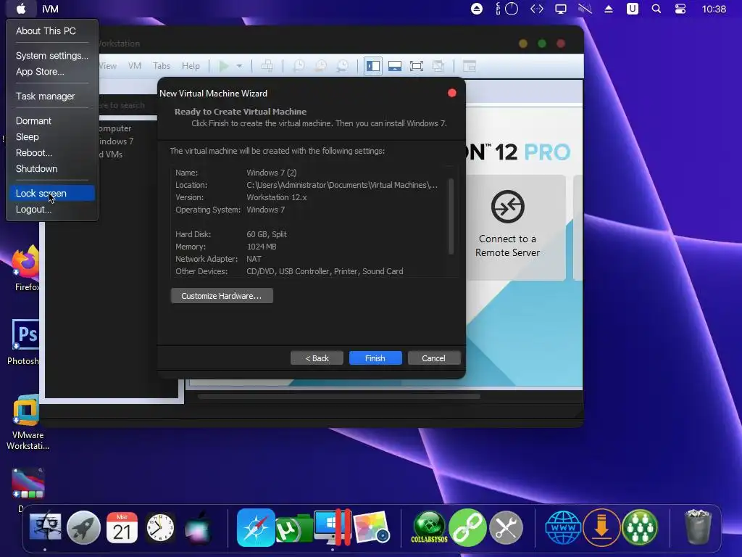
Task: Open Launchpad rocket in the dock
Action: [84, 528]
